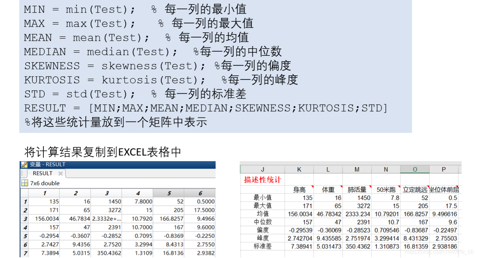This screenshot has height=258, width=477.
Task: Click MATLAB cell with value 9.4356
Action: pyautogui.click(x=76, y=245)
